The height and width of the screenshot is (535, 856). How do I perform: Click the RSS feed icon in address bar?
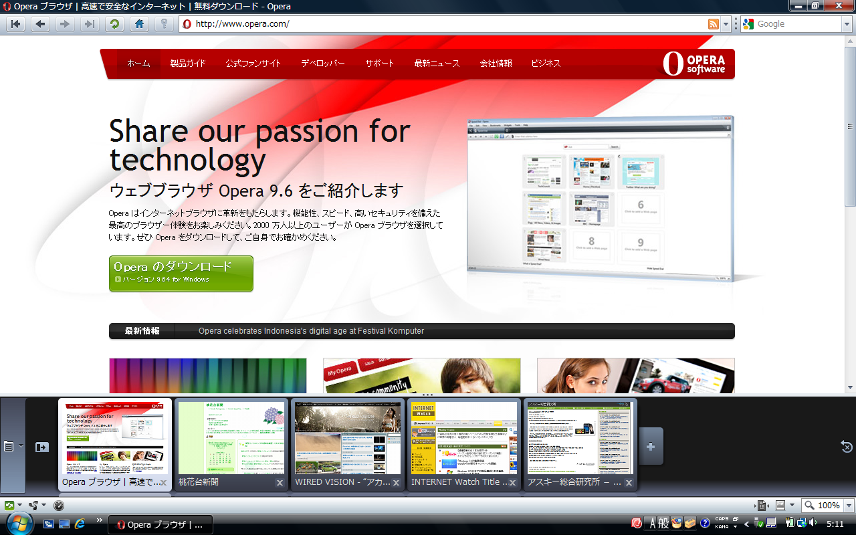click(x=714, y=24)
